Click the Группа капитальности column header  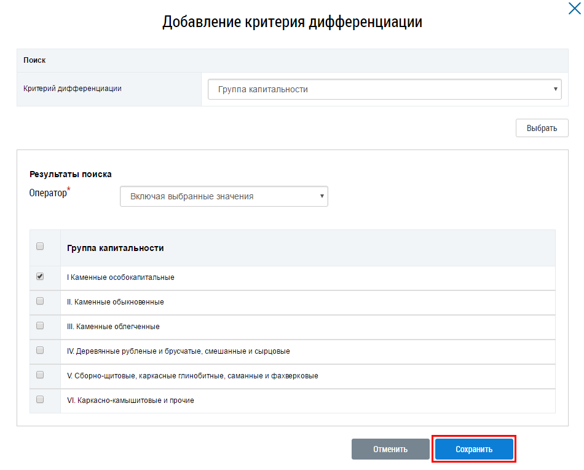pyautogui.click(x=116, y=248)
